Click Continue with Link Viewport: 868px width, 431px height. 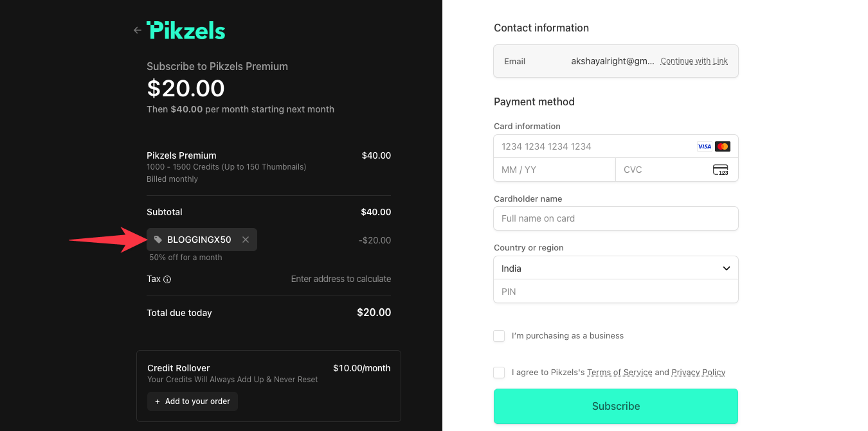(x=694, y=60)
